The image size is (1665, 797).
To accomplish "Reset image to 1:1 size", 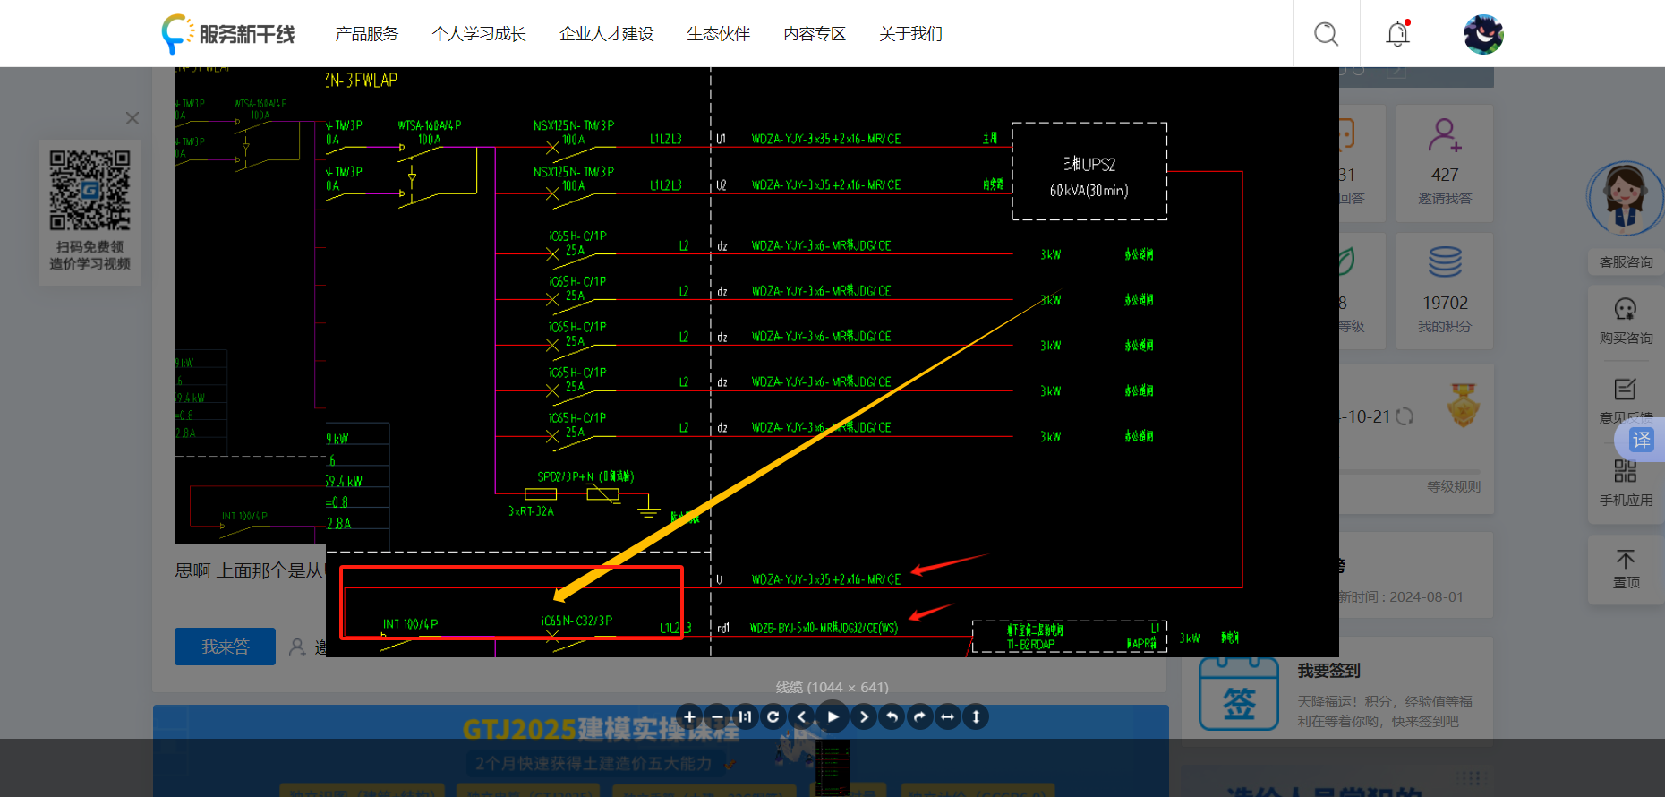I will (745, 716).
